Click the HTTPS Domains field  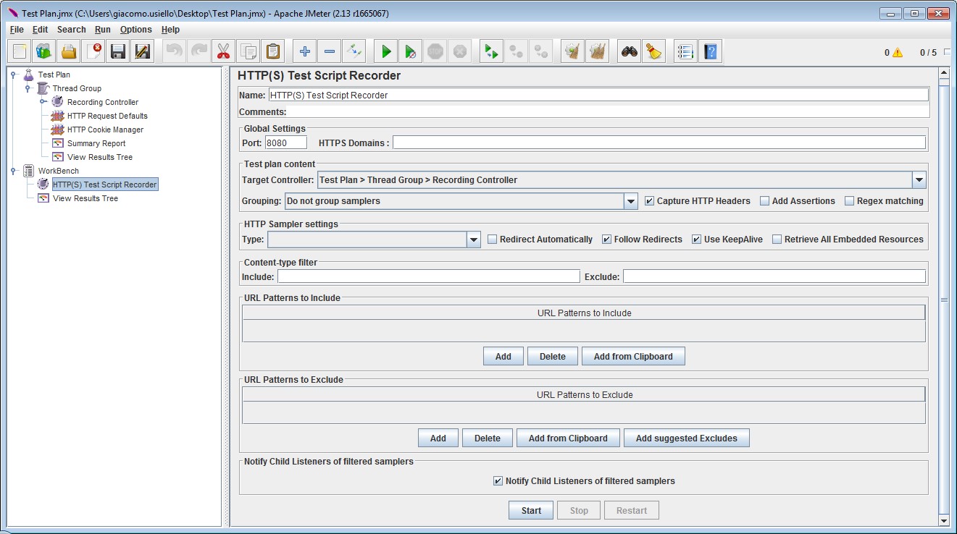pos(659,143)
